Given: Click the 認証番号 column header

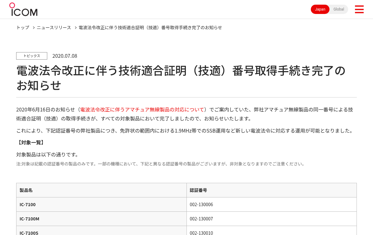Looking at the screenshot, I should 272,190.
